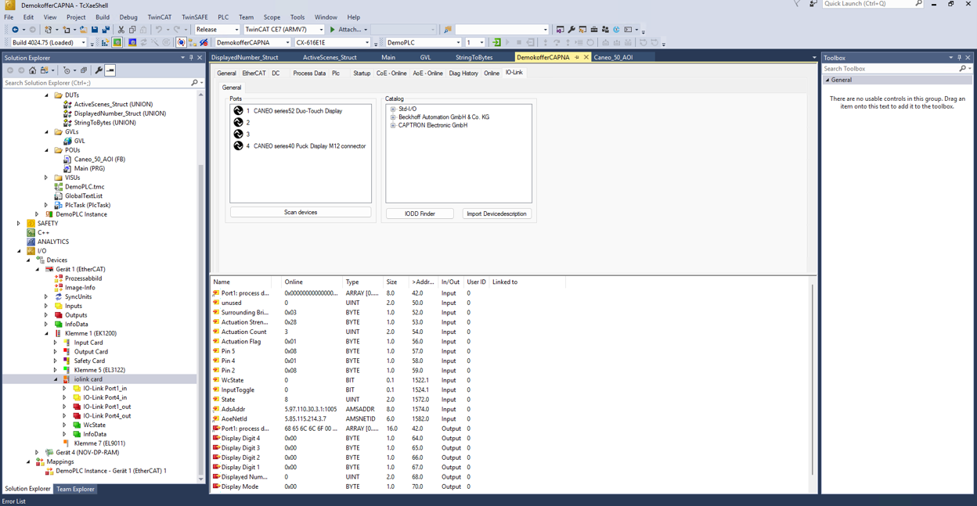This screenshot has width=977, height=506.
Task: Collapse the iolink card tree node
Action: [56, 379]
